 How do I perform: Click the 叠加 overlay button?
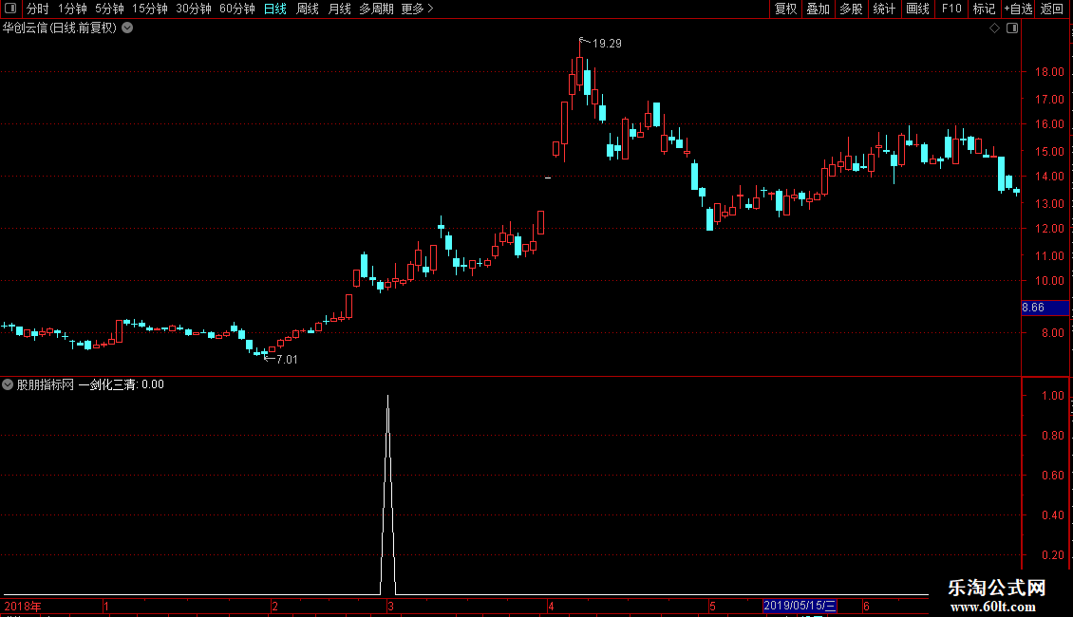[819, 9]
